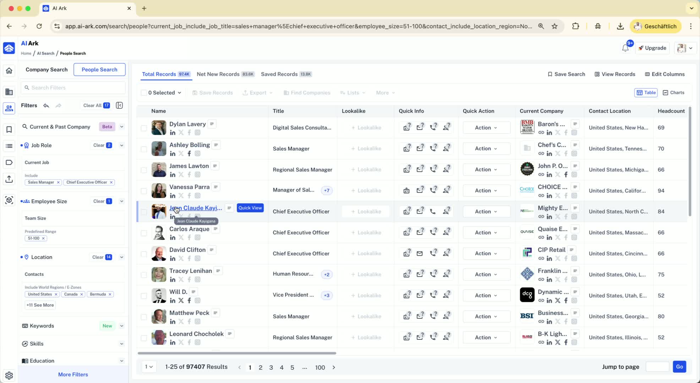The width and height of the screenshot is (700, 383).
Task: Click the filter undo arrow icon
Action: 46,106
